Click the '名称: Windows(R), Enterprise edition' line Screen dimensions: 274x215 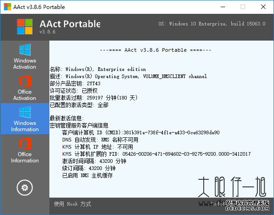coord(98,69)
